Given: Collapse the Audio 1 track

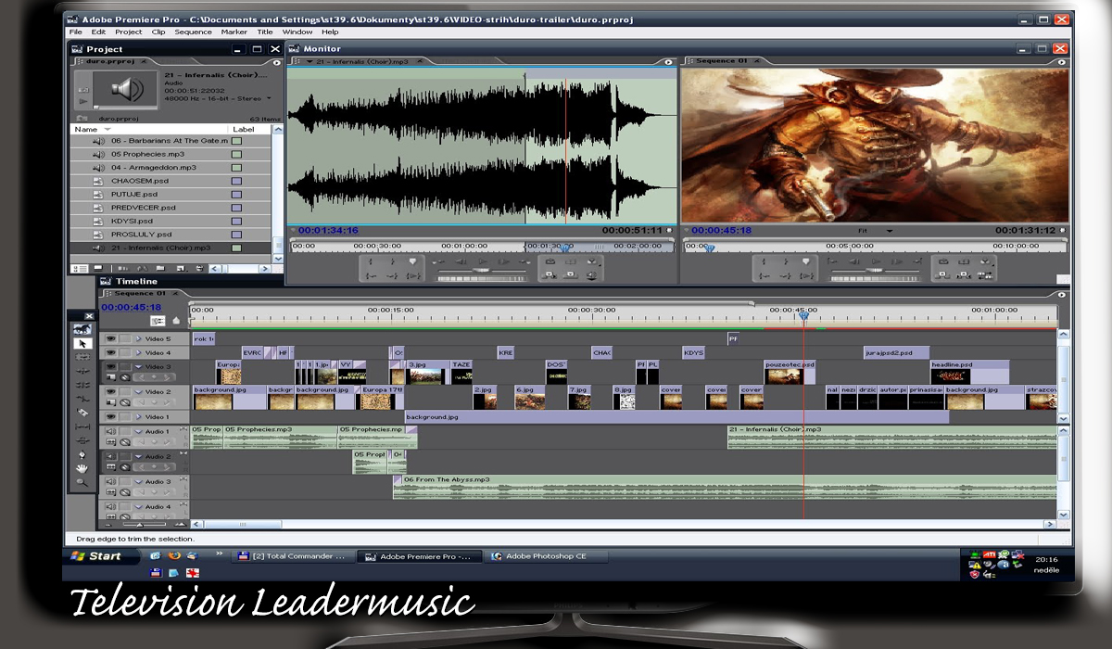Looking at the screenshot, I should tap(138, 432).
